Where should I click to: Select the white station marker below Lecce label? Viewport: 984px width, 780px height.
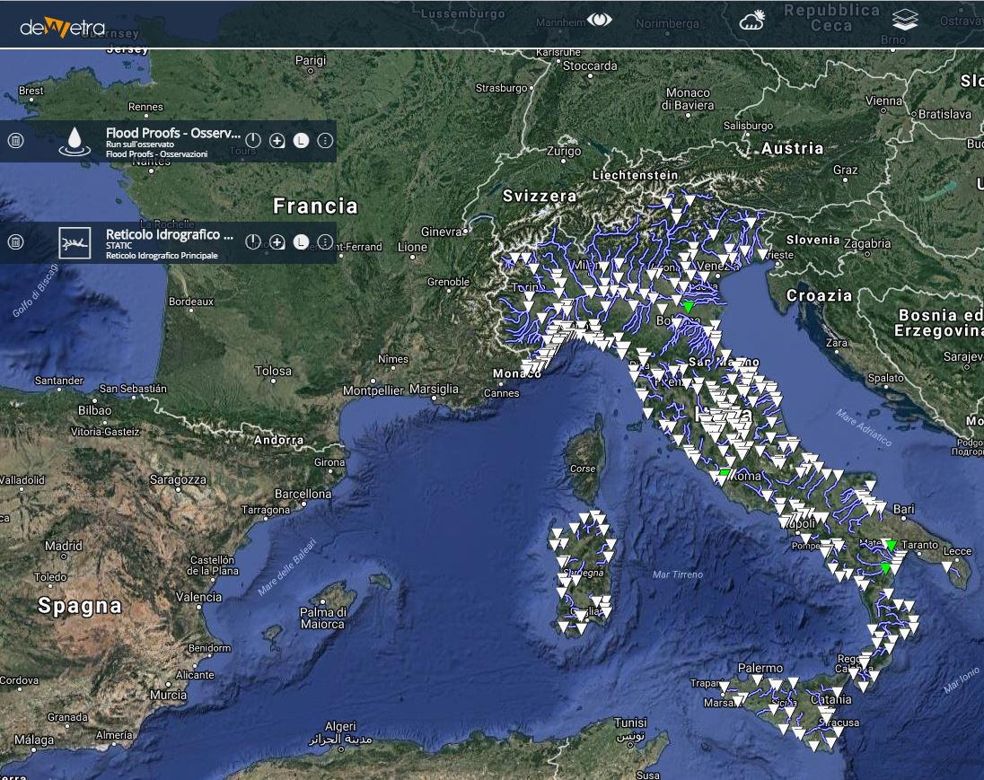coord(947,566)
